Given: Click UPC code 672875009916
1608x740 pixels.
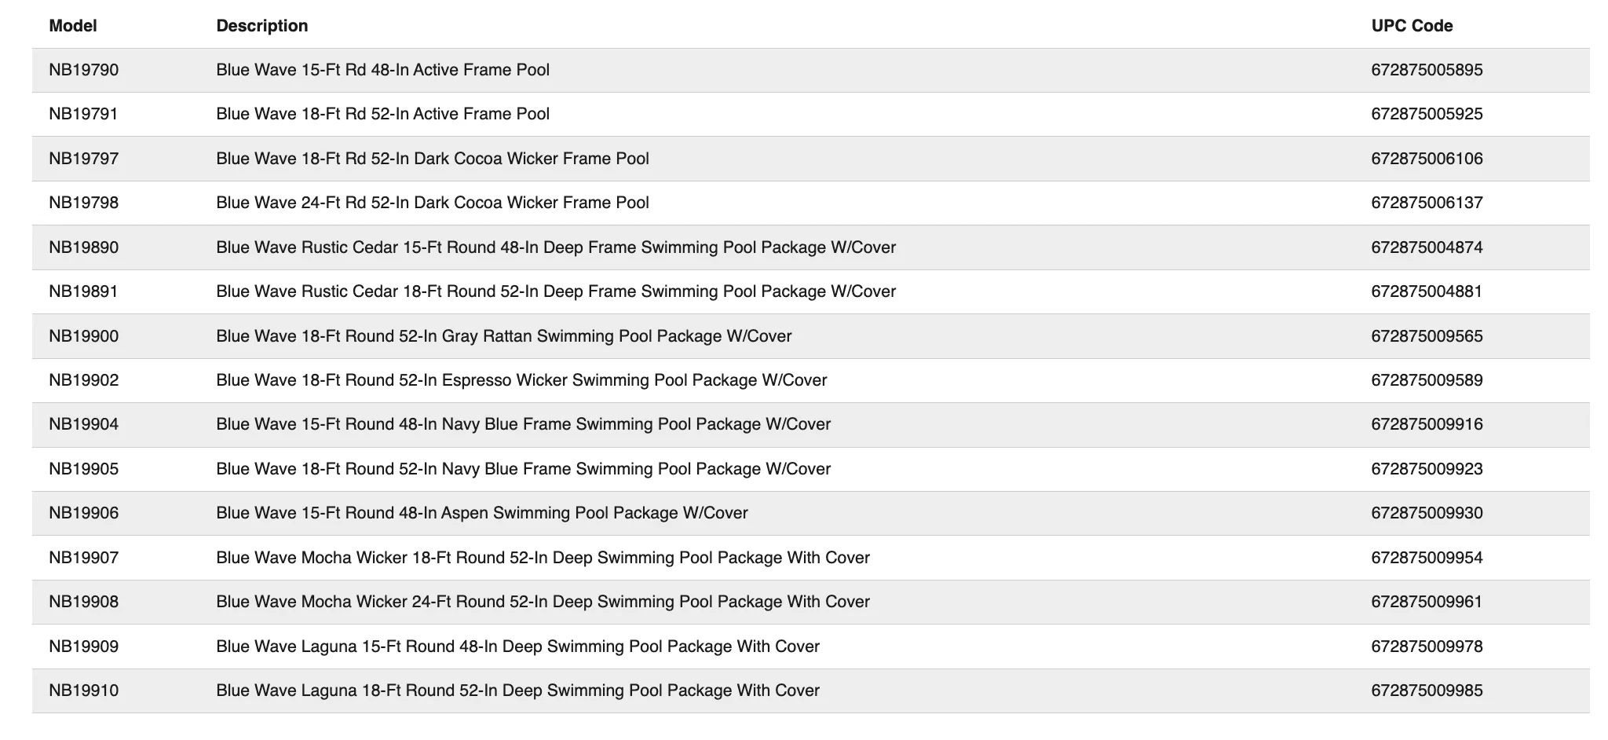Looking at the screenshot, I should coord(1427,424).
